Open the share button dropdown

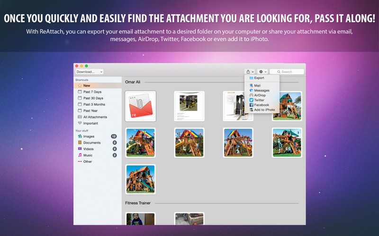pos(250,72)
